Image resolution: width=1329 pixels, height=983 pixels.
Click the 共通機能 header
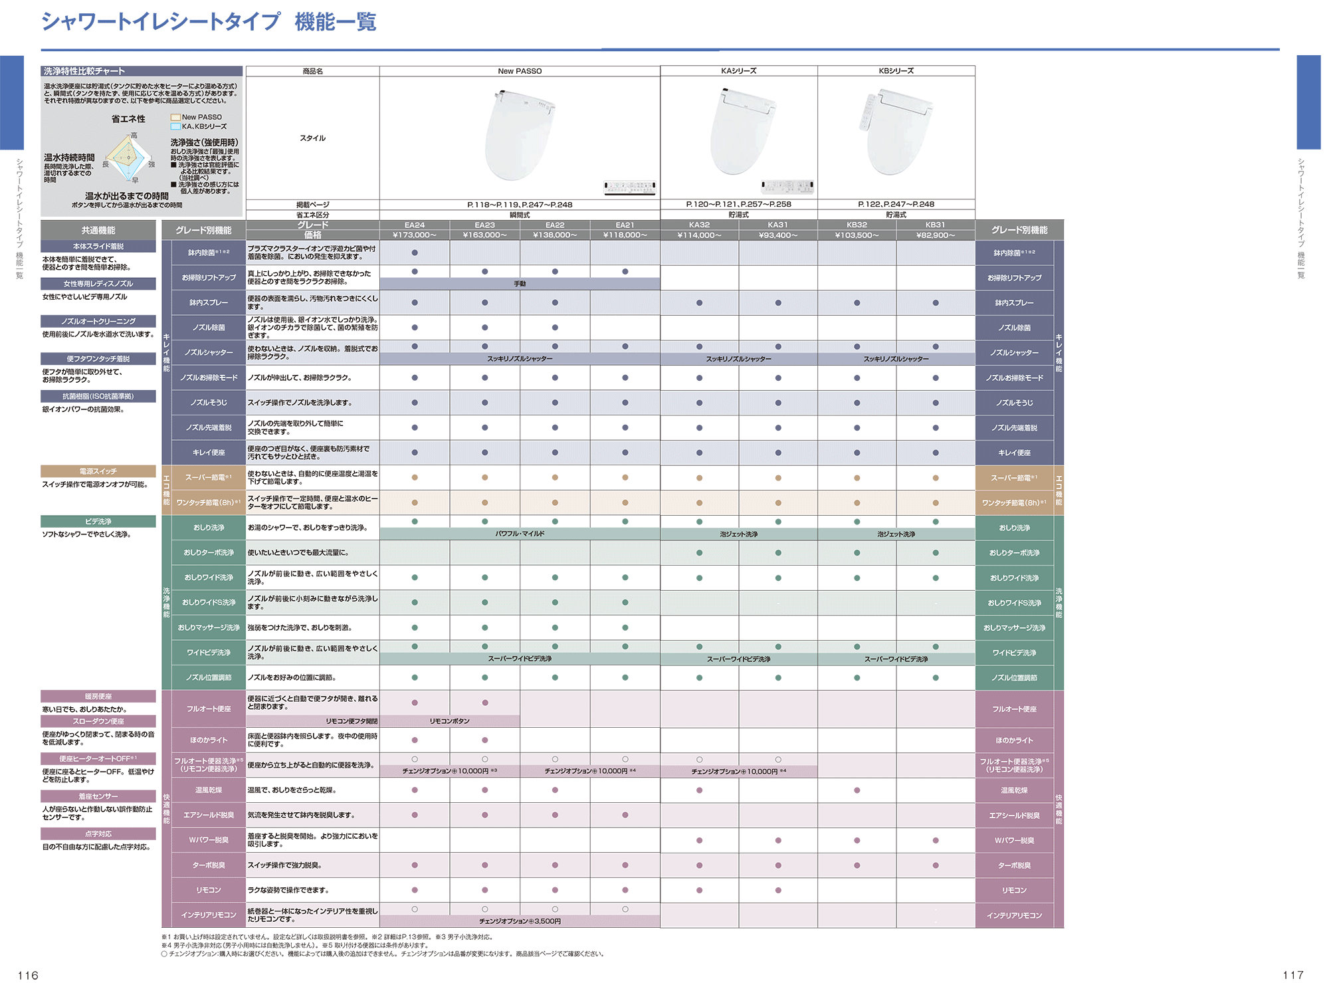coord(98,230)
